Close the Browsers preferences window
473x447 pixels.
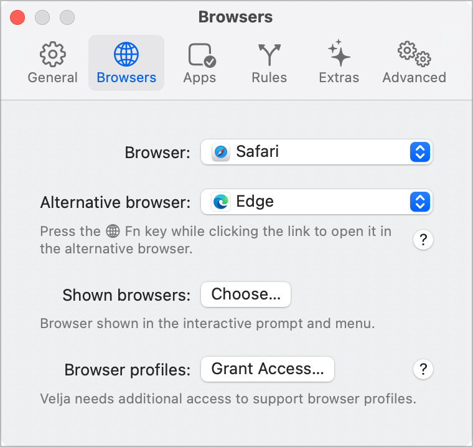(x=17, y=17)
